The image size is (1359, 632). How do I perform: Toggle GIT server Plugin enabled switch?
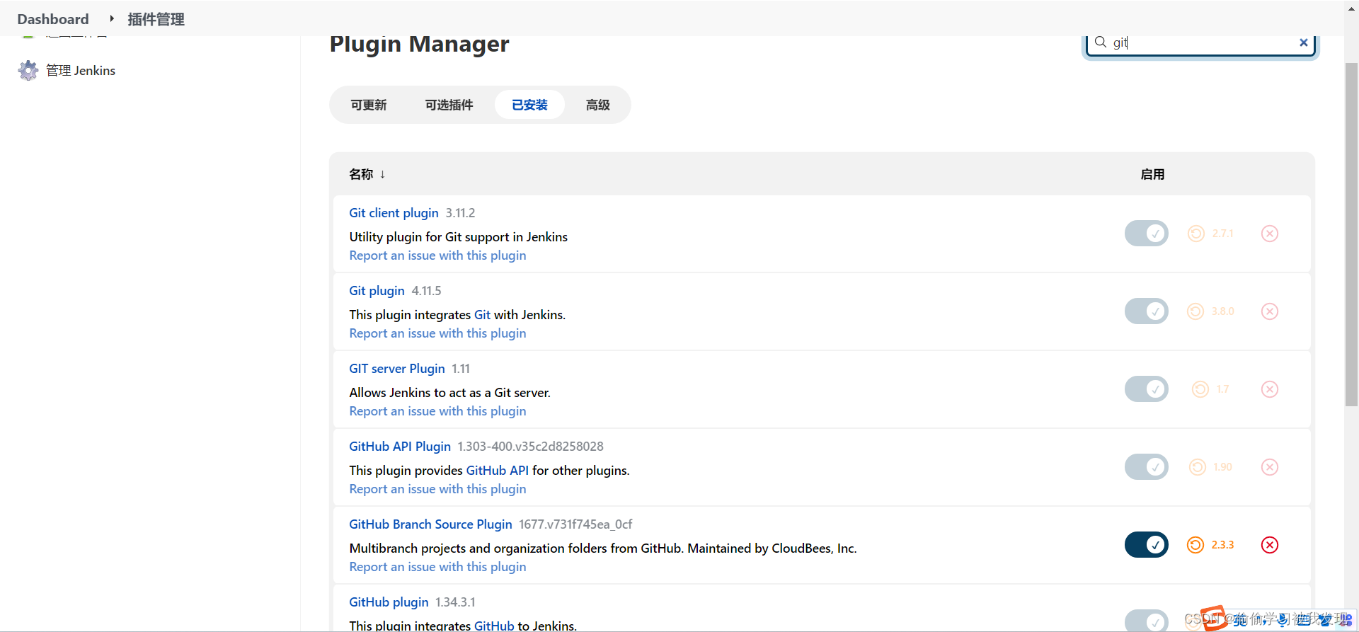pos(1147,389)
